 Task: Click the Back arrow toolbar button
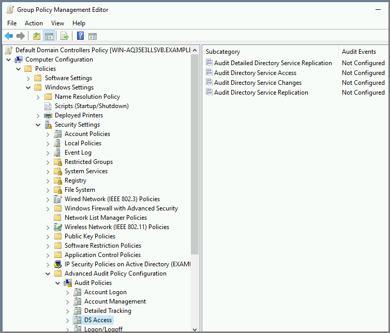point(9,36)
